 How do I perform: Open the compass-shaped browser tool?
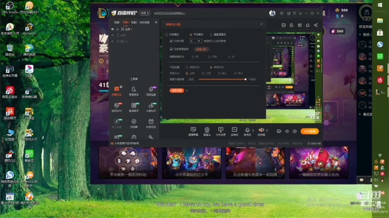point(134,123)
